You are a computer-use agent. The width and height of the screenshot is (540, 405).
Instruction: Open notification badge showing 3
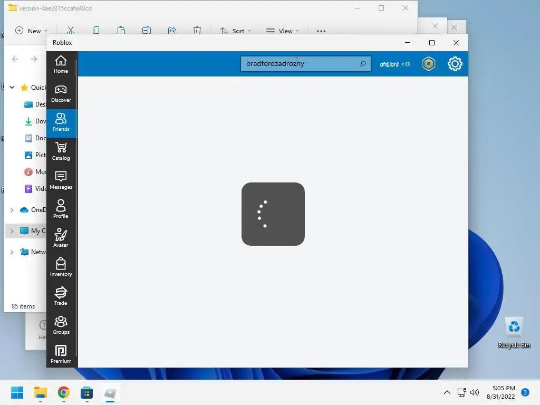coord(525,392)
